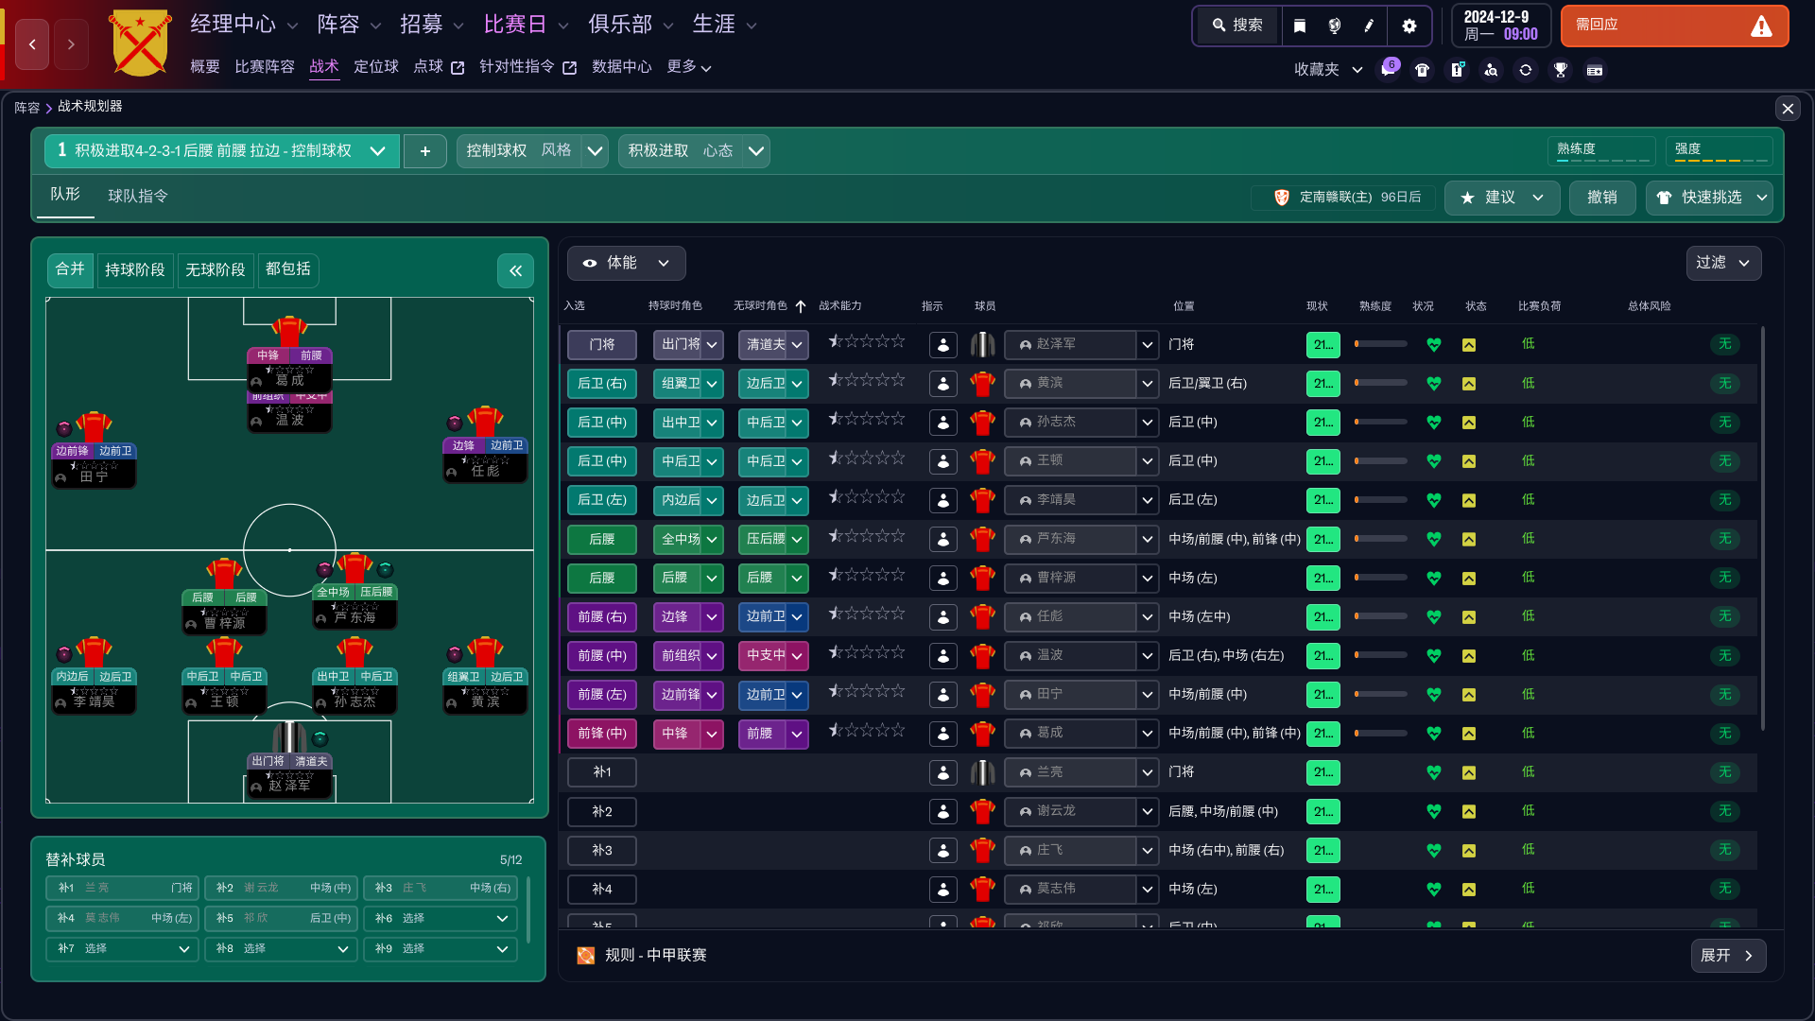
Task: Toggle the 门将 selection position button
Action: pyautogui.click(x=602, y=345)
